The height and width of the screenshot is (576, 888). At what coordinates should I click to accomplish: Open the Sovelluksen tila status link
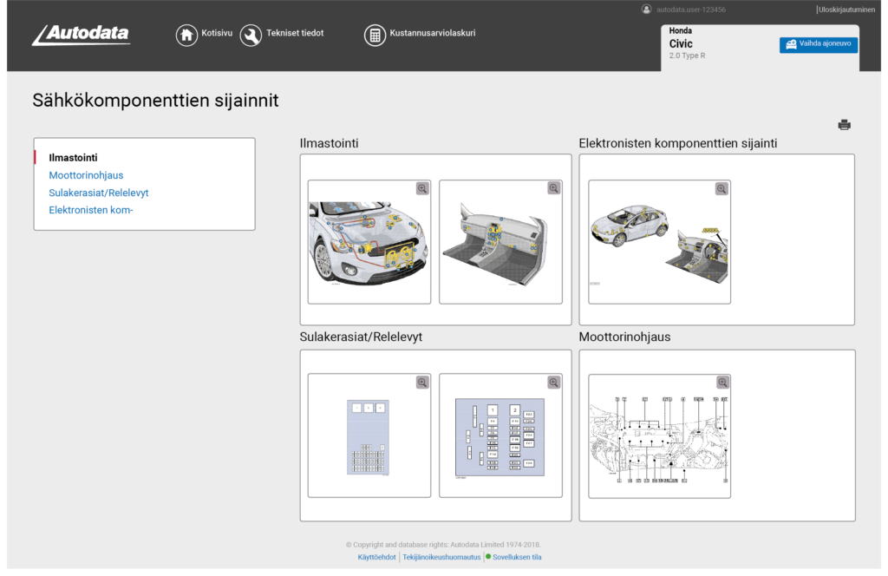517,557
